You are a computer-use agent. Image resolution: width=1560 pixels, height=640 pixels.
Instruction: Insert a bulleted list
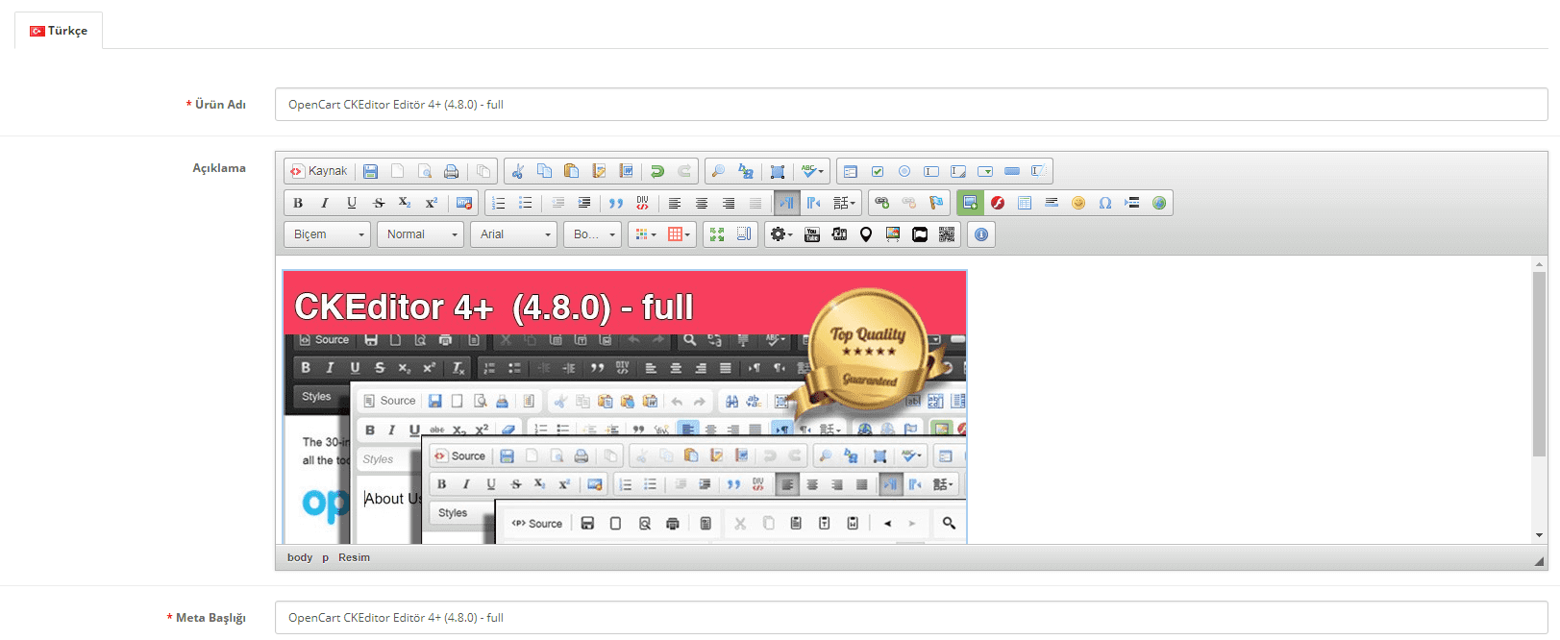point(525,203)
